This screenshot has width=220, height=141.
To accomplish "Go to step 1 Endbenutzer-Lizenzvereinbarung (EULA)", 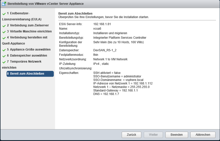I will (x=22, y=16).
